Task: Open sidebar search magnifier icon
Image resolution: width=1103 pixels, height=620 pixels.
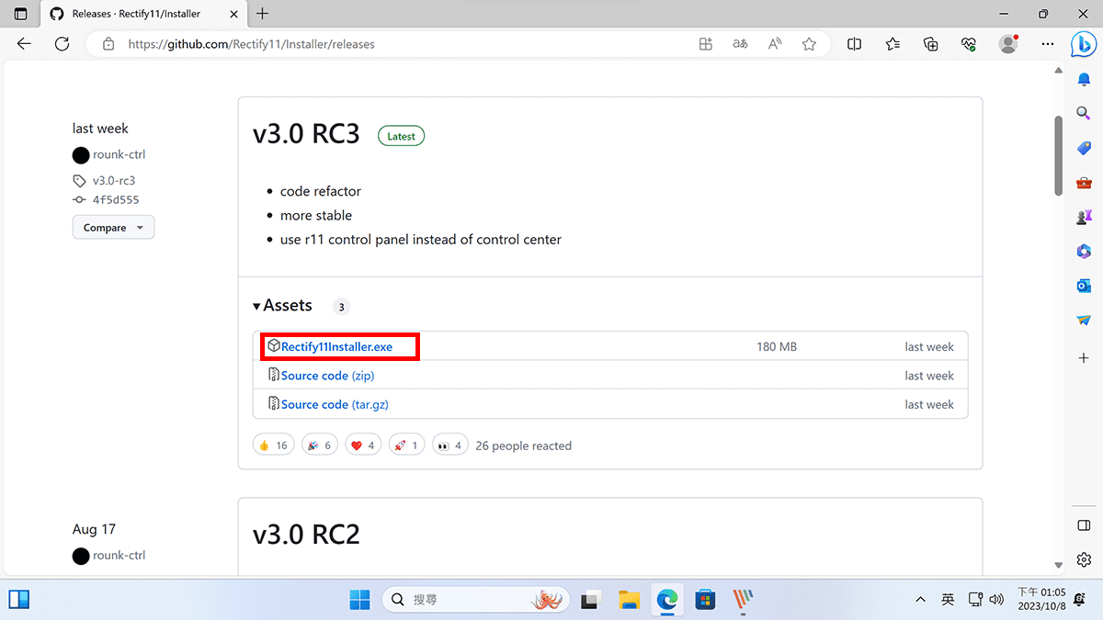Action: click(1083, 113)
